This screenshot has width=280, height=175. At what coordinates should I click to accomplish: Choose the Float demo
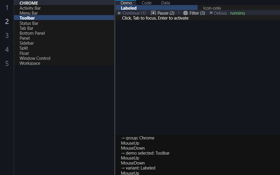pos(64,53)
